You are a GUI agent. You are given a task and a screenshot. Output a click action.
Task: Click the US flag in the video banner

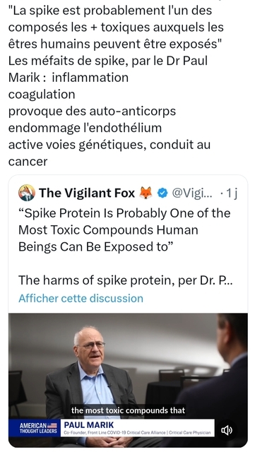(52, 425)
